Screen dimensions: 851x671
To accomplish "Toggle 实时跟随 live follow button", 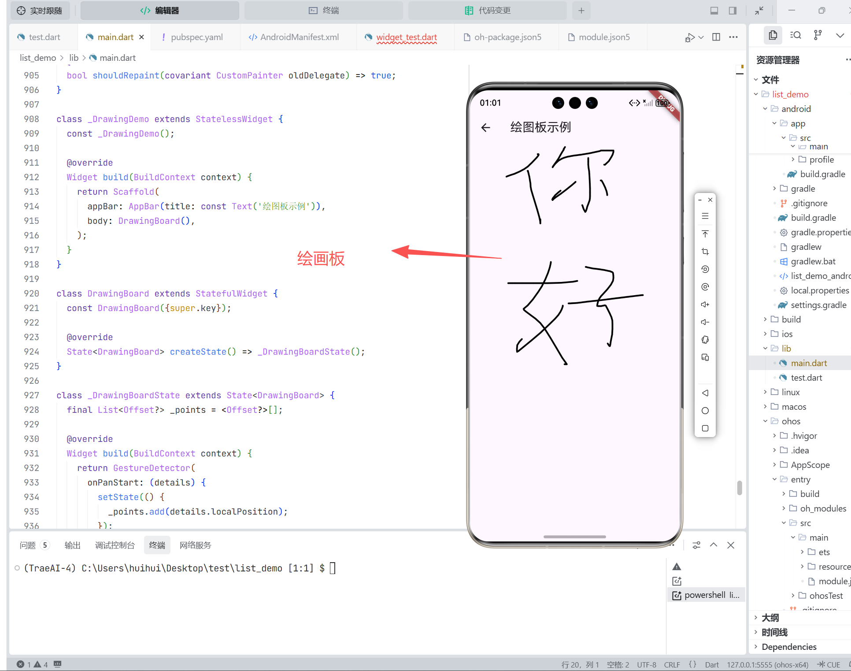I will click(40, 11).
